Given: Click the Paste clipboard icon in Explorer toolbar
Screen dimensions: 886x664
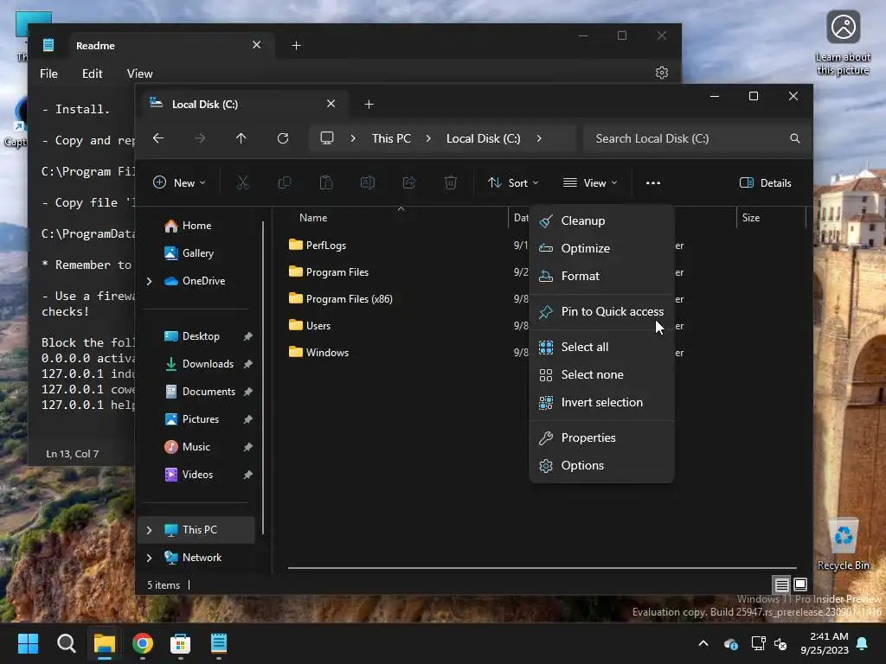Looking at the screenshot, I should coord(326,183).
